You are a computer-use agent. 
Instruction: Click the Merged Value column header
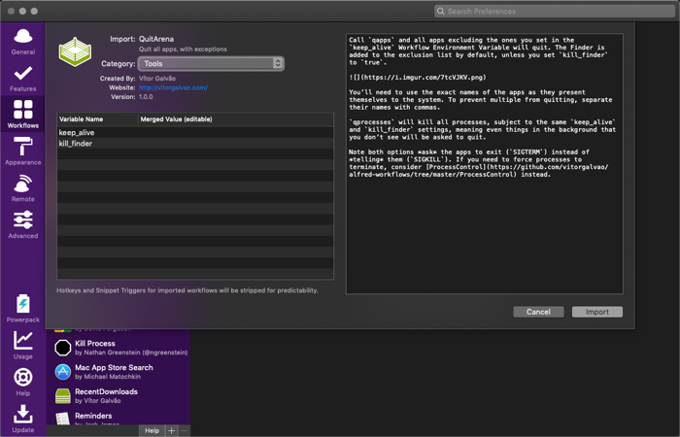point(236,119)
